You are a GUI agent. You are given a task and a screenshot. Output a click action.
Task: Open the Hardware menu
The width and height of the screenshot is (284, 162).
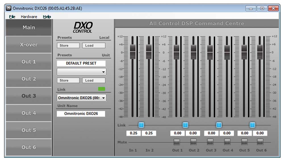(x=29, y=17)
